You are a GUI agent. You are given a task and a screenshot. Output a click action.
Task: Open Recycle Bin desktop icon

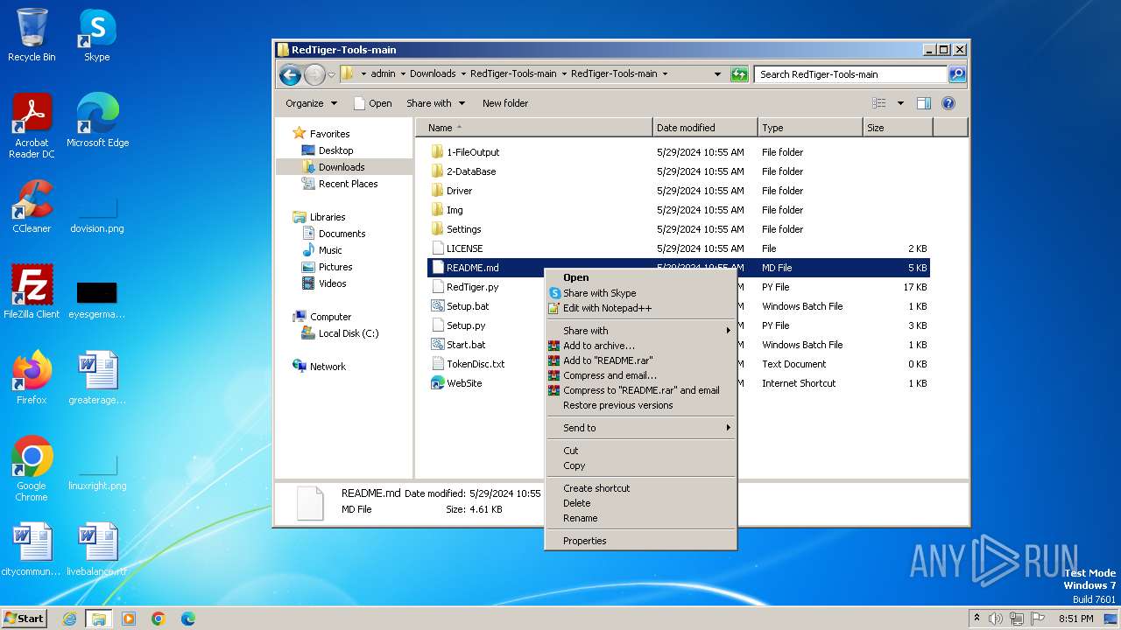[32, 35]
